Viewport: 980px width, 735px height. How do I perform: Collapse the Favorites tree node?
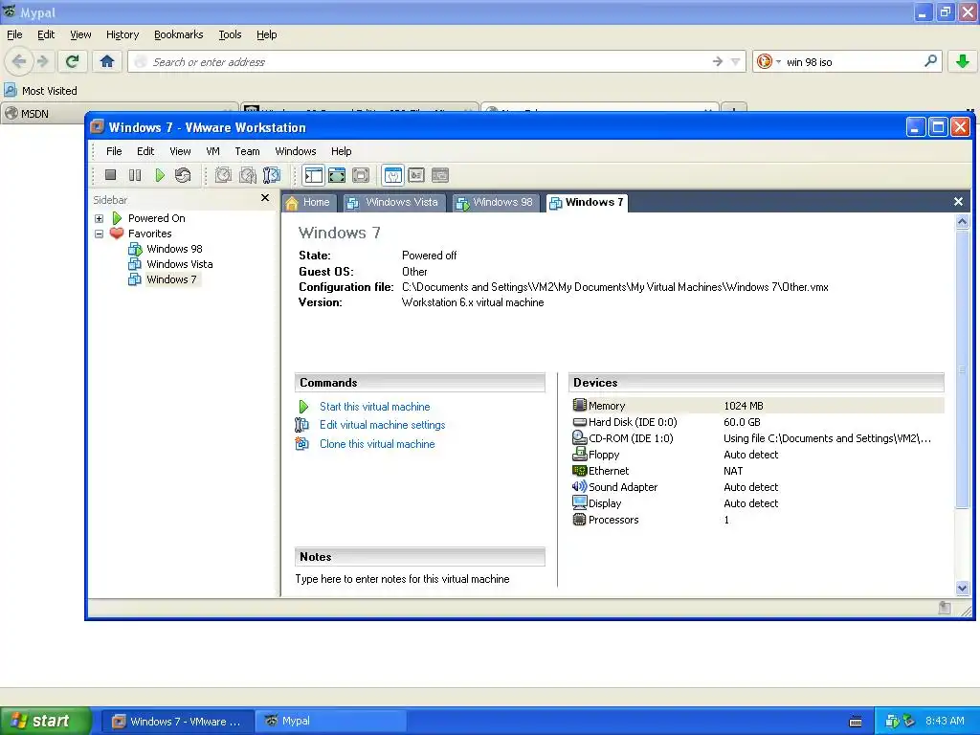[x=99, y=234]
